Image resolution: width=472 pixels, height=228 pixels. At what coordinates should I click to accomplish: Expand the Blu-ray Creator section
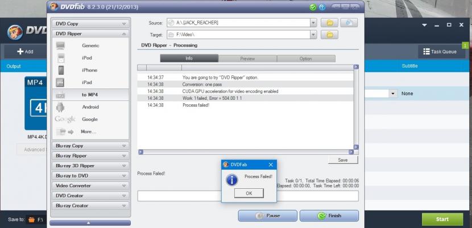90,206
